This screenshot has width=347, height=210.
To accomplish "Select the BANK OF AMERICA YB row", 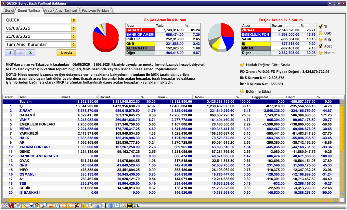I will [x=171, y=156].
